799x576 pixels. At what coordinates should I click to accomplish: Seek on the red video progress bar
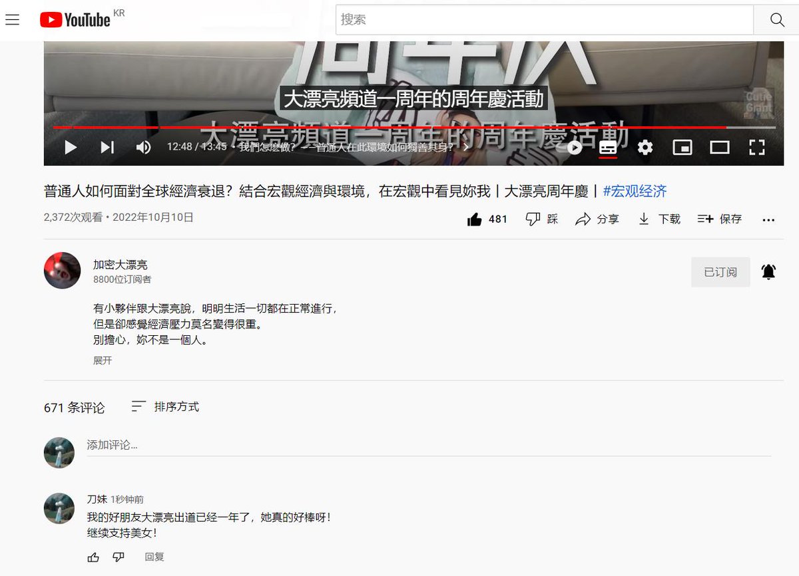tap(414, 127)
